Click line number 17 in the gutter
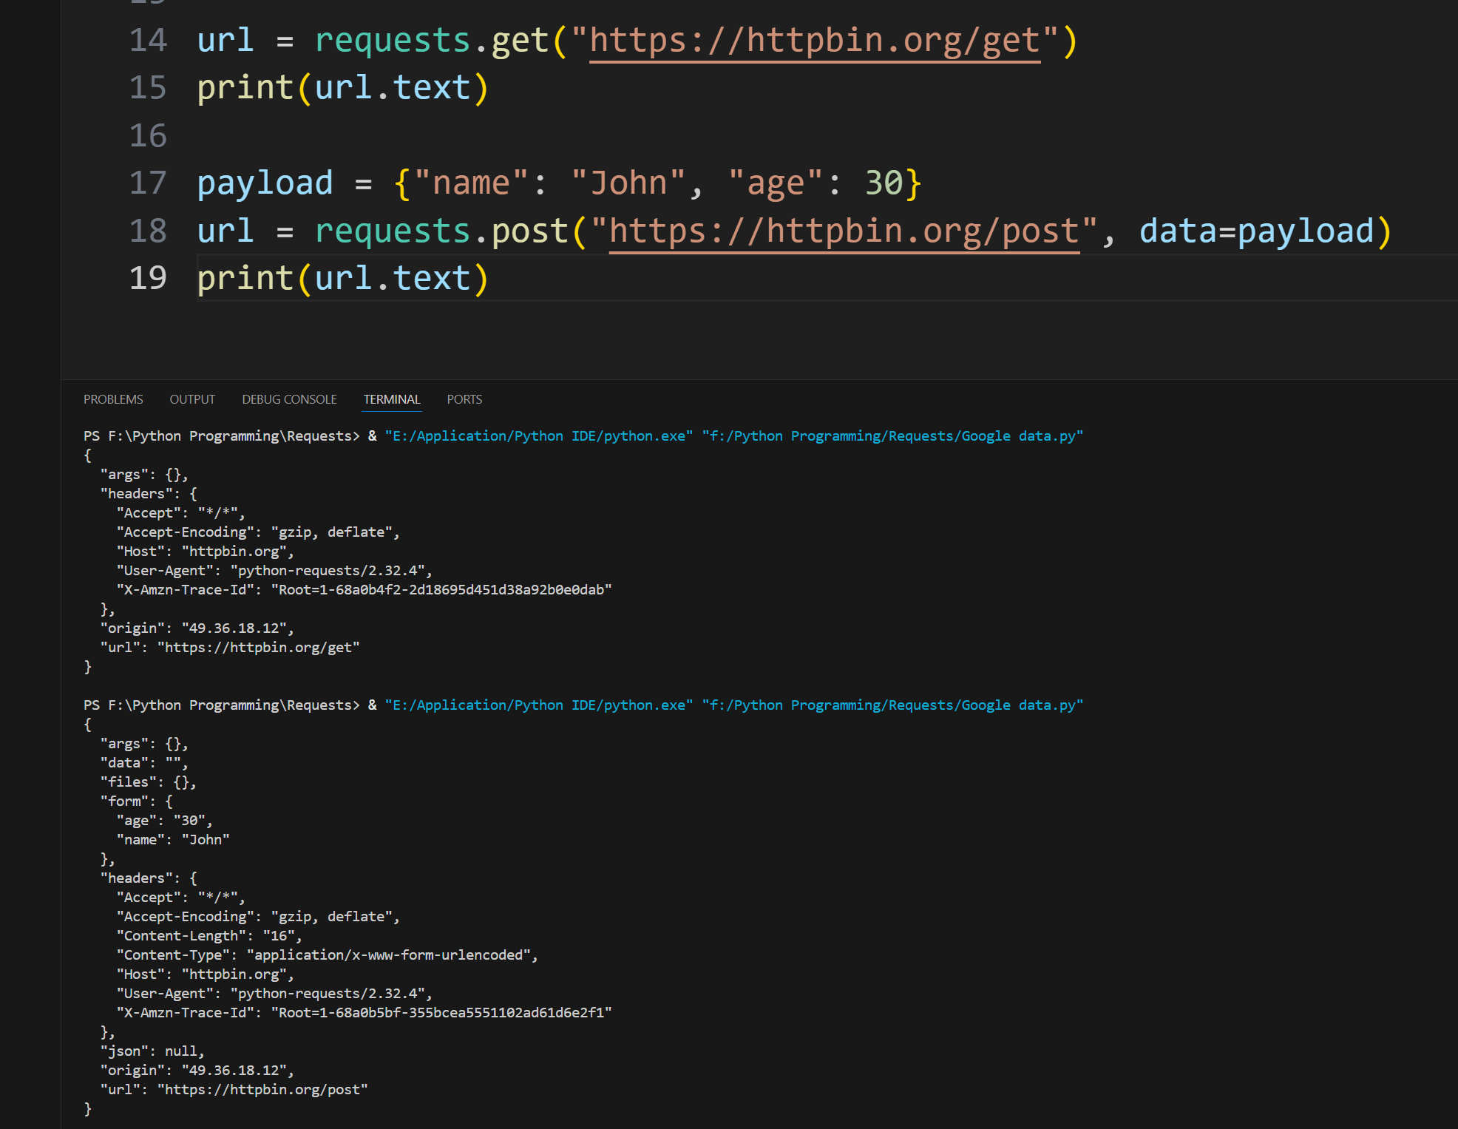 148,183
